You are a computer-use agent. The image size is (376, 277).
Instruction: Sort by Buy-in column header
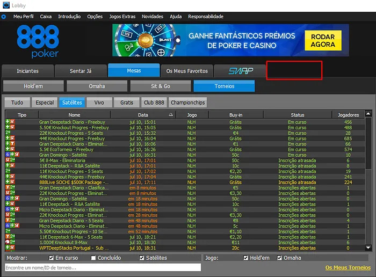tap(236, 115)
